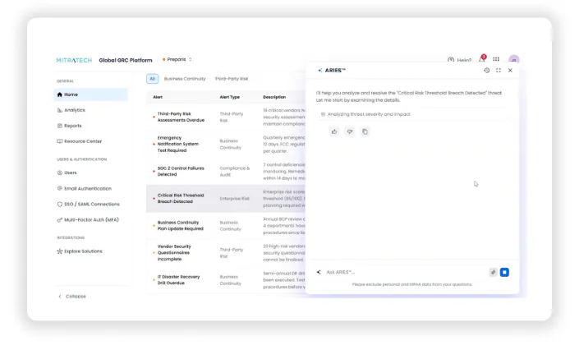The image size is (579, 350).
Task: Click the Resource Center book icon
Action: (59, 141)
